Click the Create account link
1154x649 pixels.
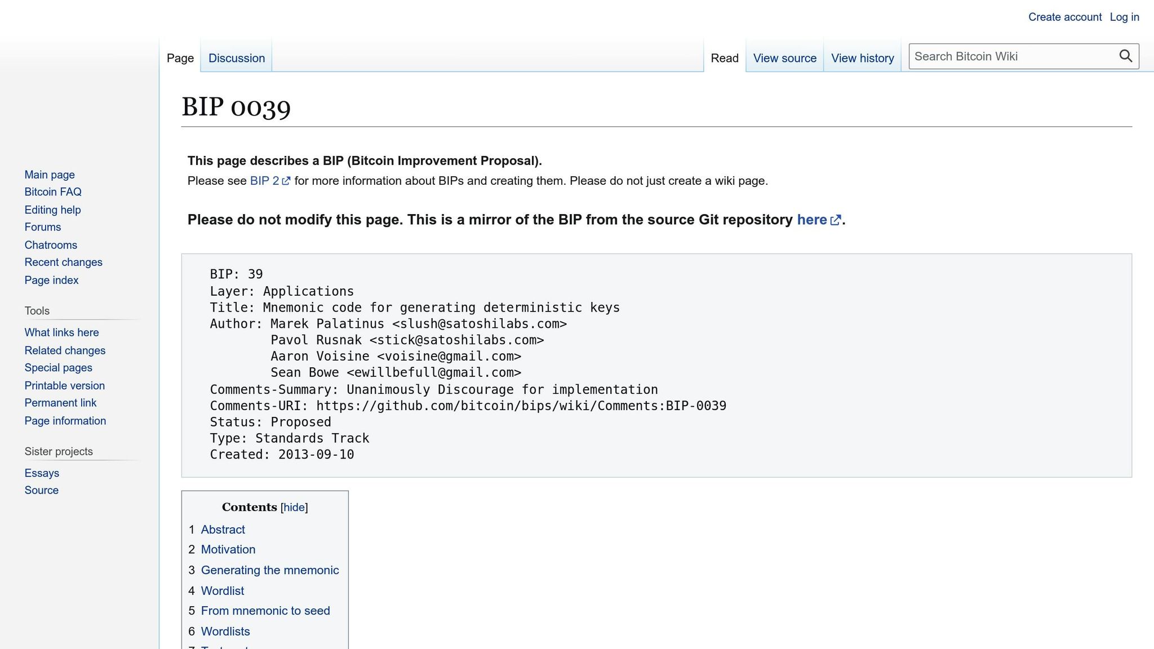(1065, 17)
